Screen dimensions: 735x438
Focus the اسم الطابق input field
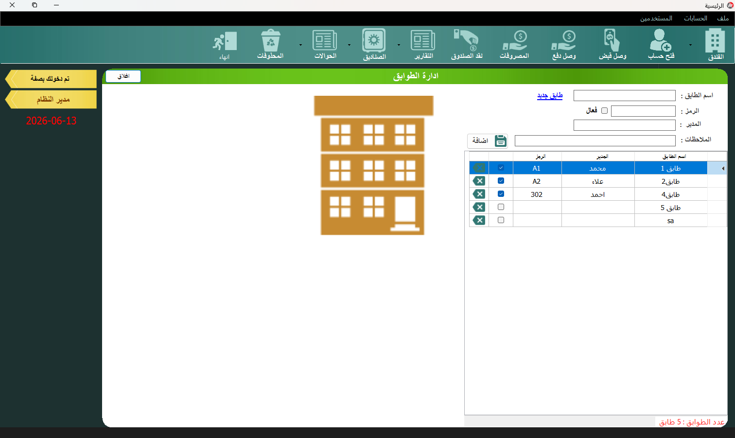[625, 95]
